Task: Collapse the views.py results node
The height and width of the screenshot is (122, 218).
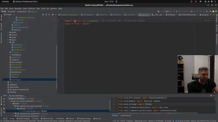Action: click(x=15, y=108)
